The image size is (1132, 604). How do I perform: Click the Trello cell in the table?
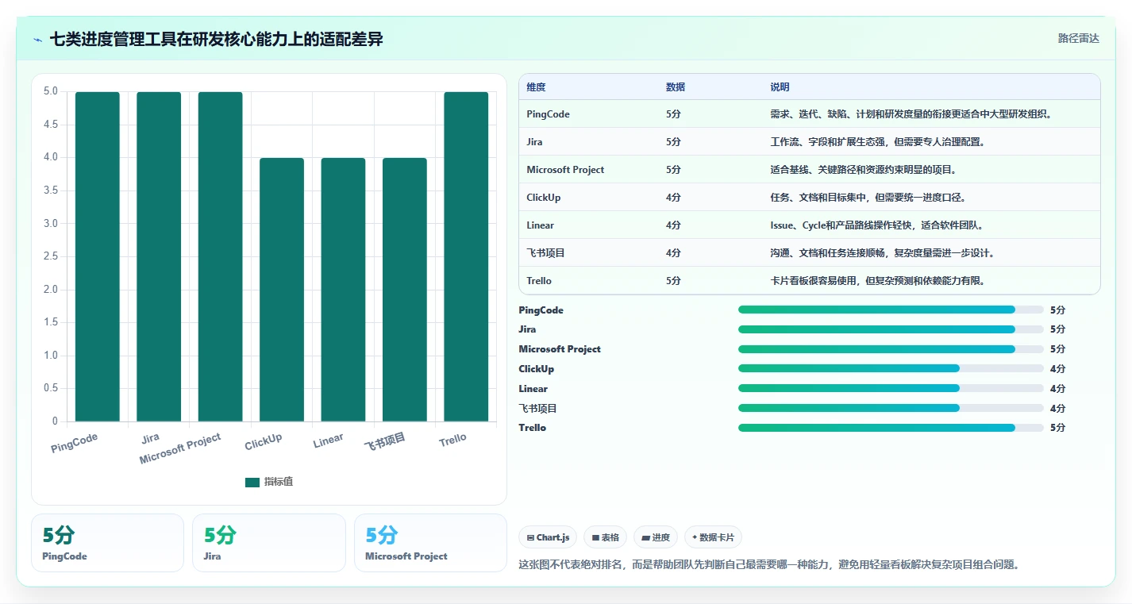pos(539,281)
